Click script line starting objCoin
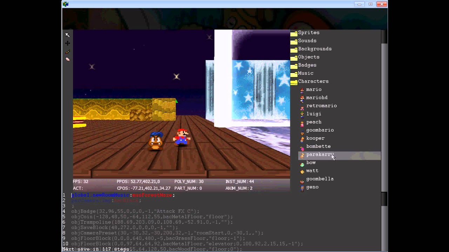This screenshot has height=252, width=449. 152,217
